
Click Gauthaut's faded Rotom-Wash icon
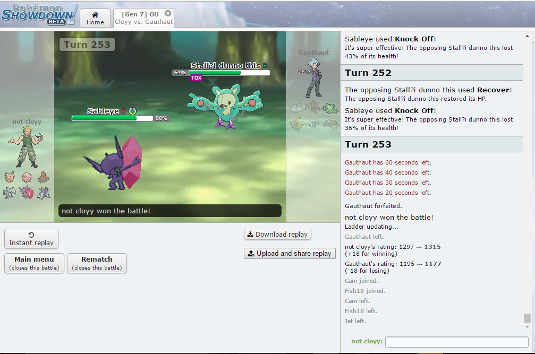click(313, 124)
